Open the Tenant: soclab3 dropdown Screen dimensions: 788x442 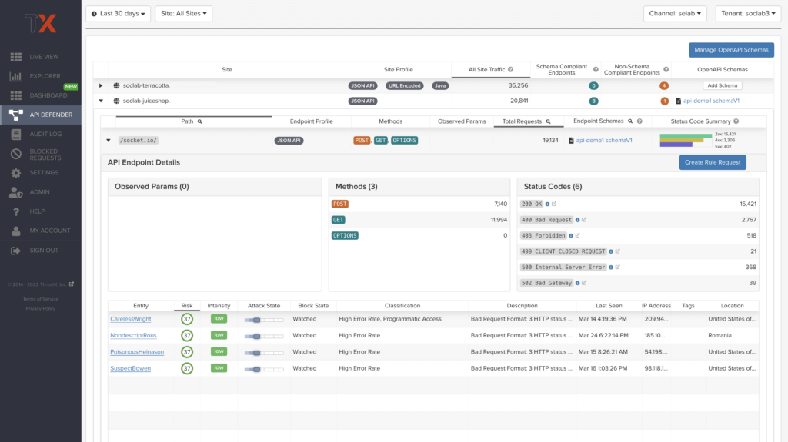(748, 14)
